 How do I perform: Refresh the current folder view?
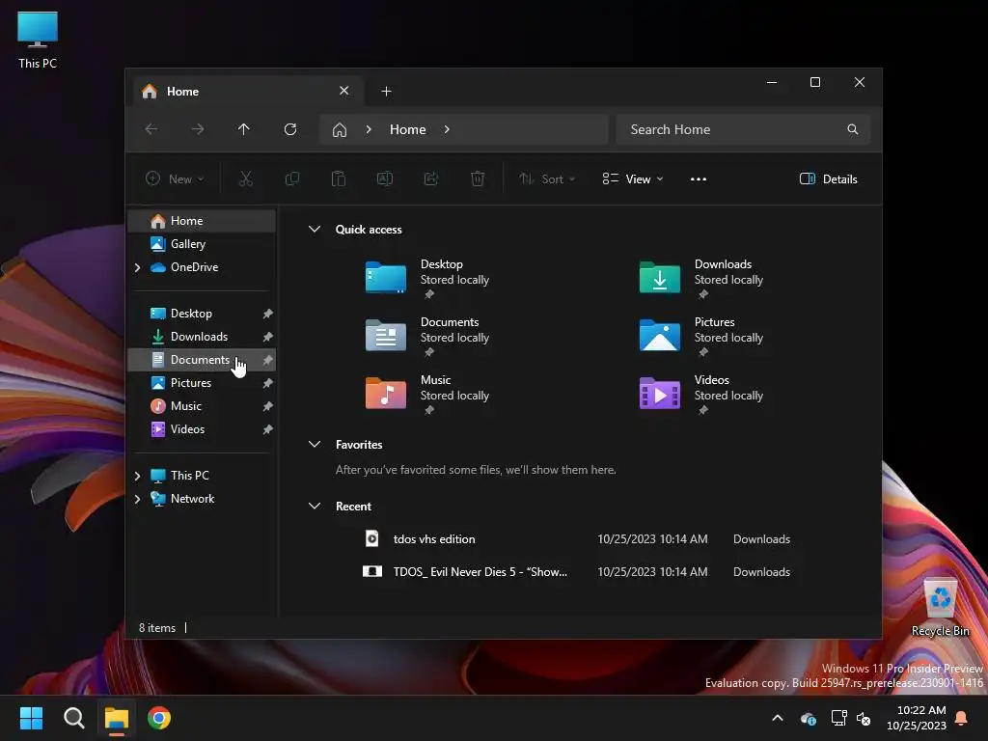coord(290,129)
